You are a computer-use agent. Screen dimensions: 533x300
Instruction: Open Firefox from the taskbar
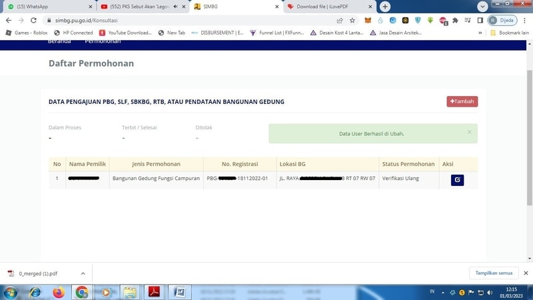(x=58, y=292)
